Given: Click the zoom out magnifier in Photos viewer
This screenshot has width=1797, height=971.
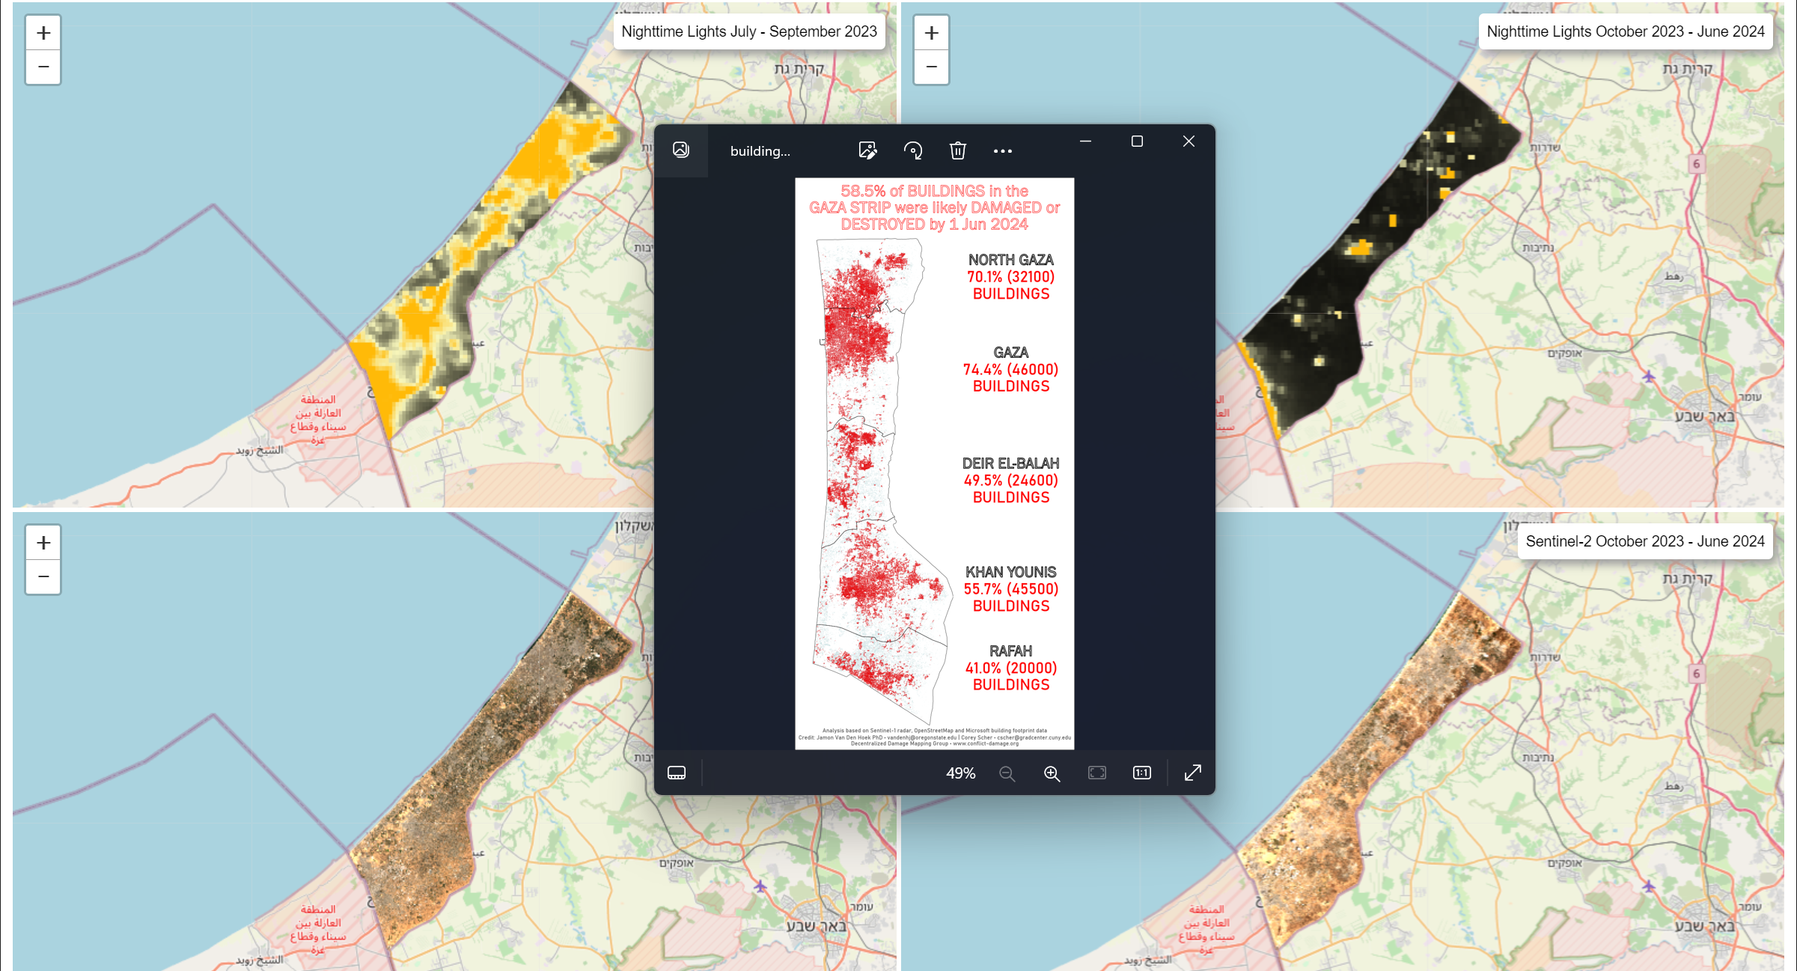Looking at the screenshot, I should (1007, 773).
